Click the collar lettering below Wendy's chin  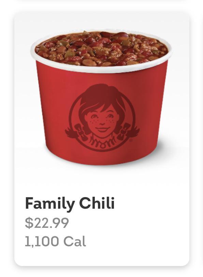pyautogui.click(x=102, y=141)
